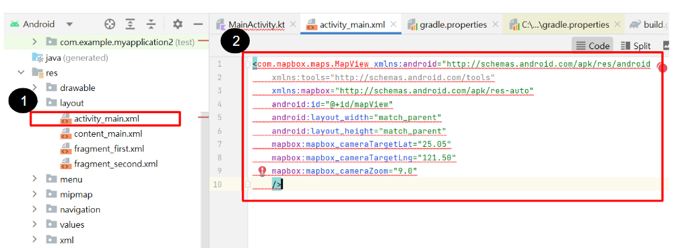The width and height of the screenshot is (674, 248).
Task: Click the xmlns:mapbox namespace line
Action: [x=403, y=91]
